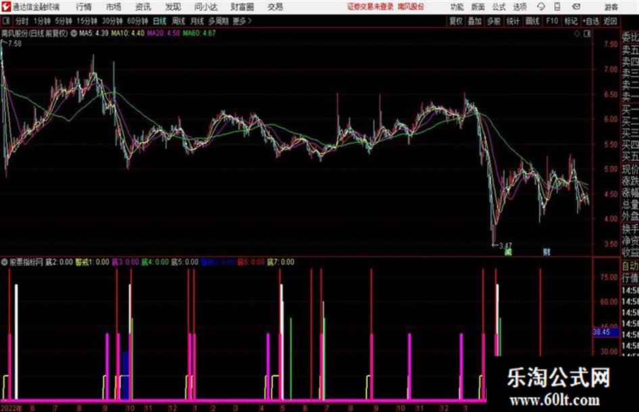
Task: Click the MA10: 4.40 indicator value
Action: (x=128, y=33)
